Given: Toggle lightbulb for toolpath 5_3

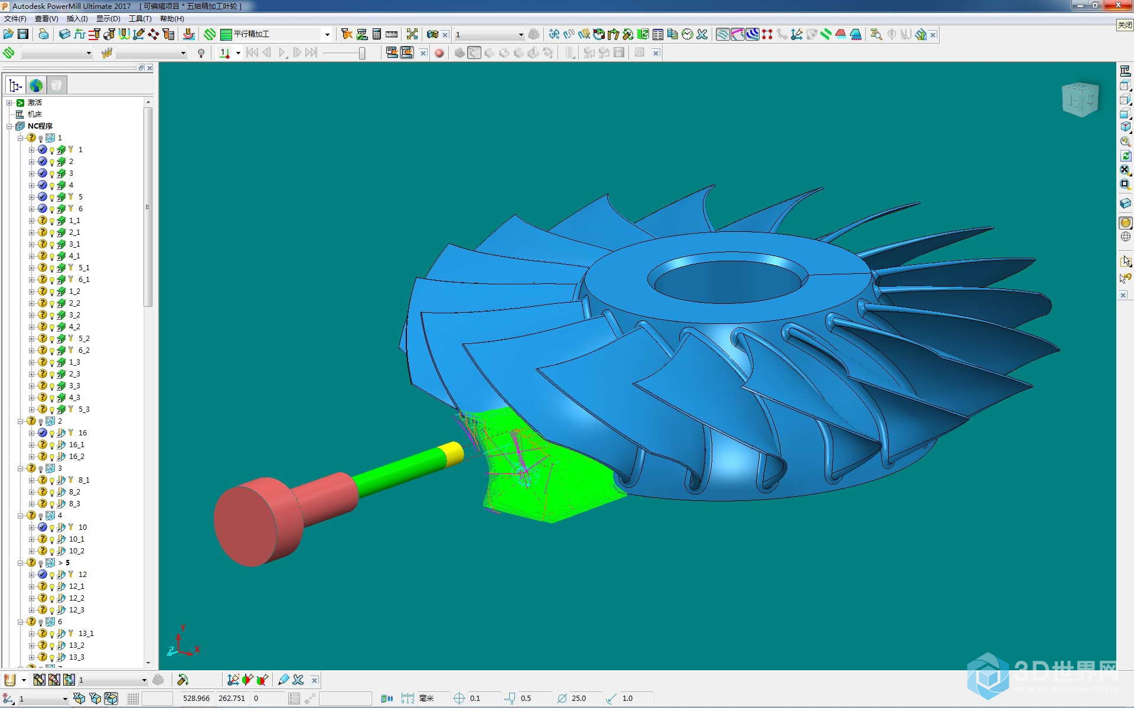Looking at the screenshot, I should click(x=52, y=410).
